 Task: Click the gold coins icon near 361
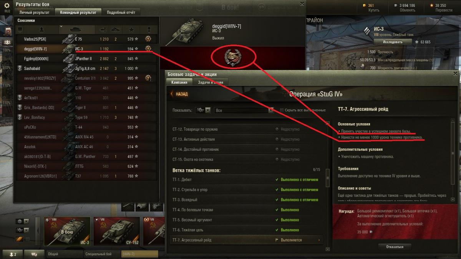point(365,5)
